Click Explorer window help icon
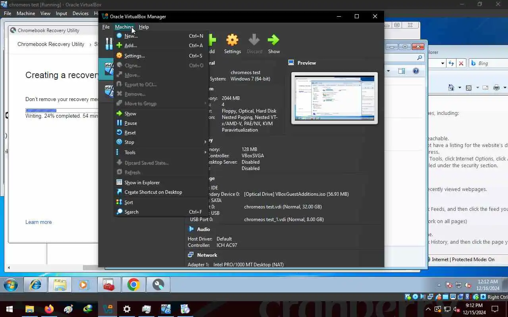Viewport: 508px width, 317px height. click(416, 71)
